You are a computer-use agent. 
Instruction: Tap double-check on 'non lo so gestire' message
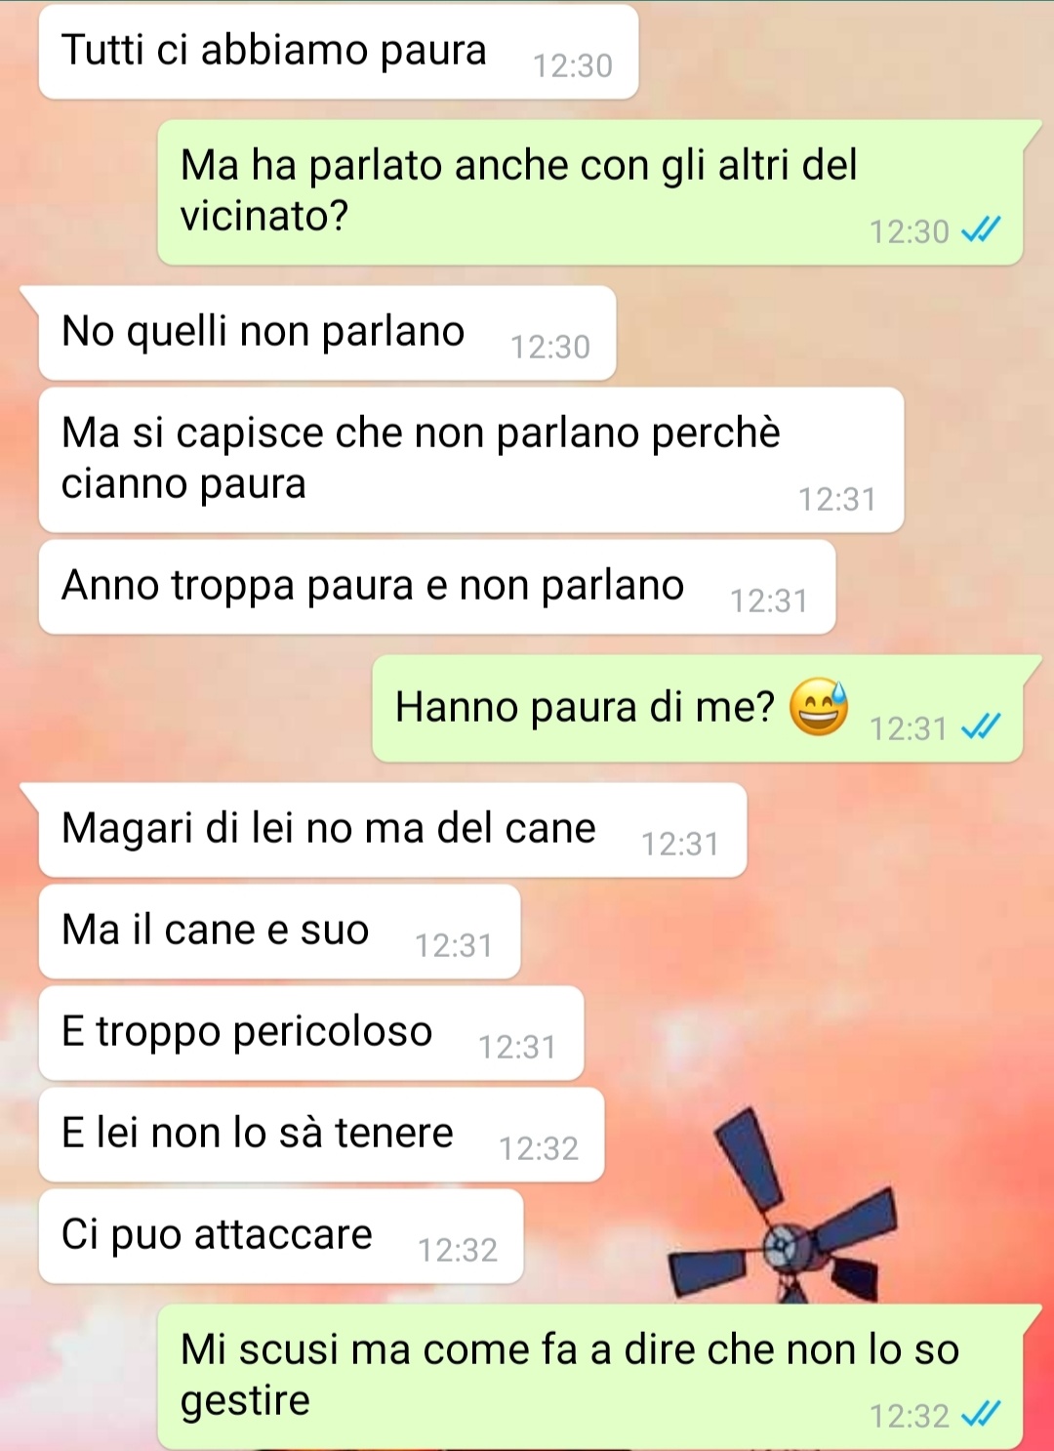click(981, 1415)
